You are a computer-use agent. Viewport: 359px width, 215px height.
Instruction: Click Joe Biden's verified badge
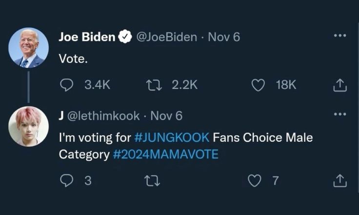[x=125, y=37]
